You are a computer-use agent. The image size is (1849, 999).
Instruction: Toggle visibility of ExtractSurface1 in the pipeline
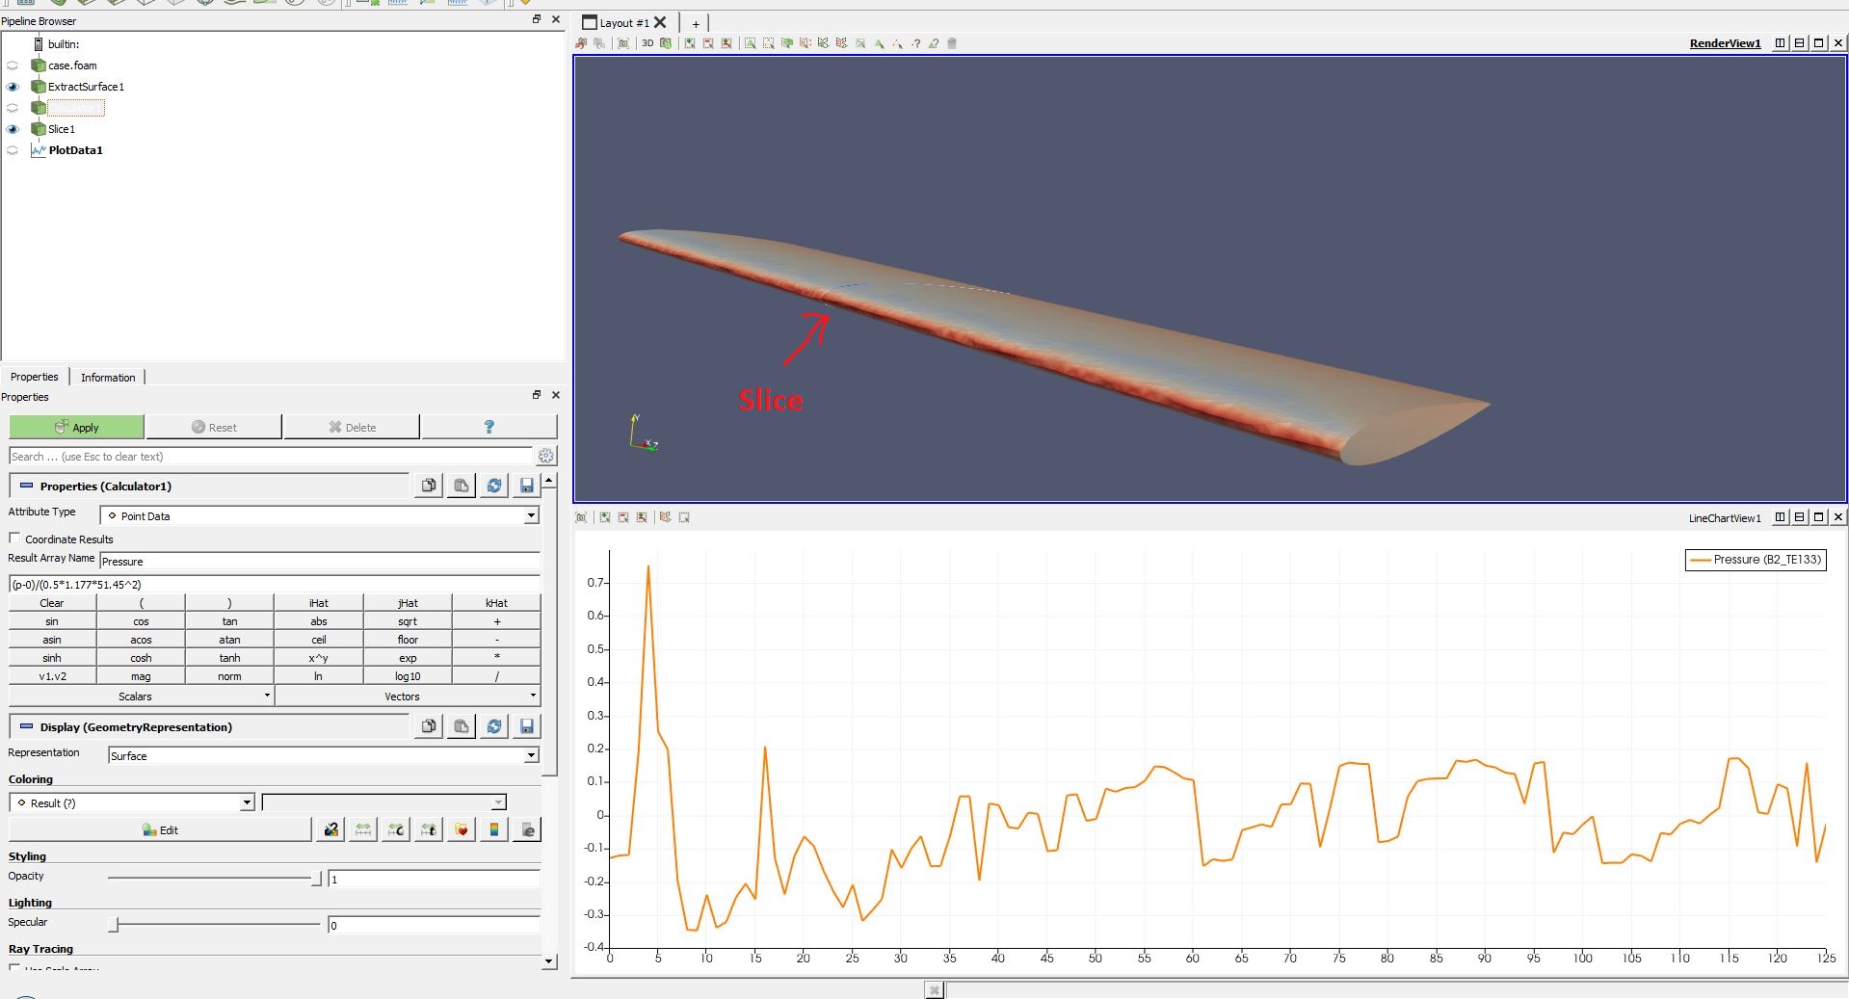(x=13, y=87)
